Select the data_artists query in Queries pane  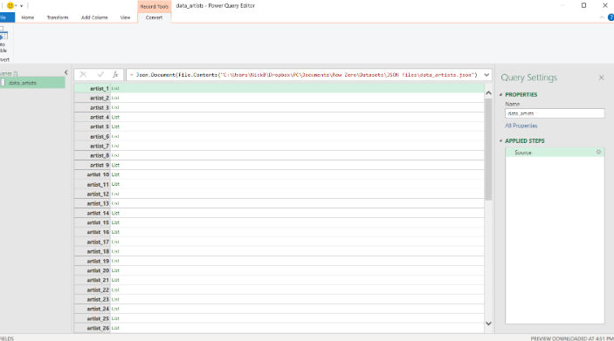pyautogui.click(x=32, y=83)
